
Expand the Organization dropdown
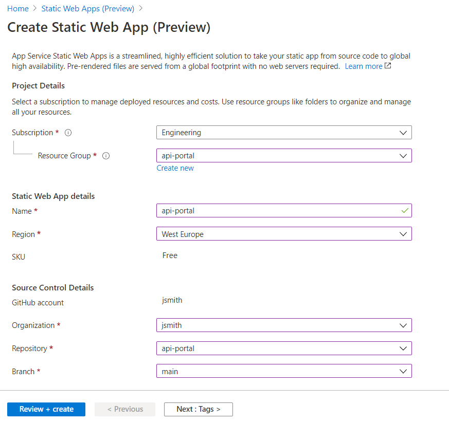284,325
